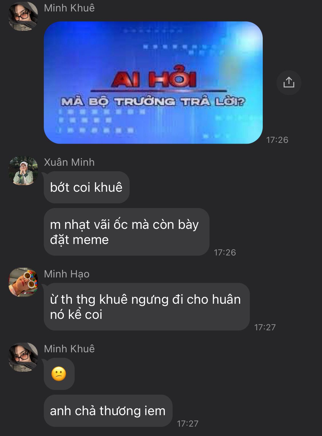Viewport: 322px width, 436px height.
Task: Select the 'ừ th thg khuê ngưng đi' message
Action: tap(147, 307)
